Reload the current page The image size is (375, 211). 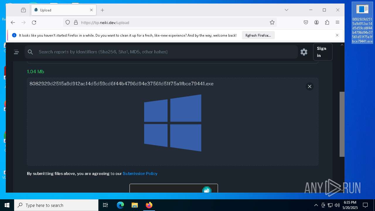point(34,23)
